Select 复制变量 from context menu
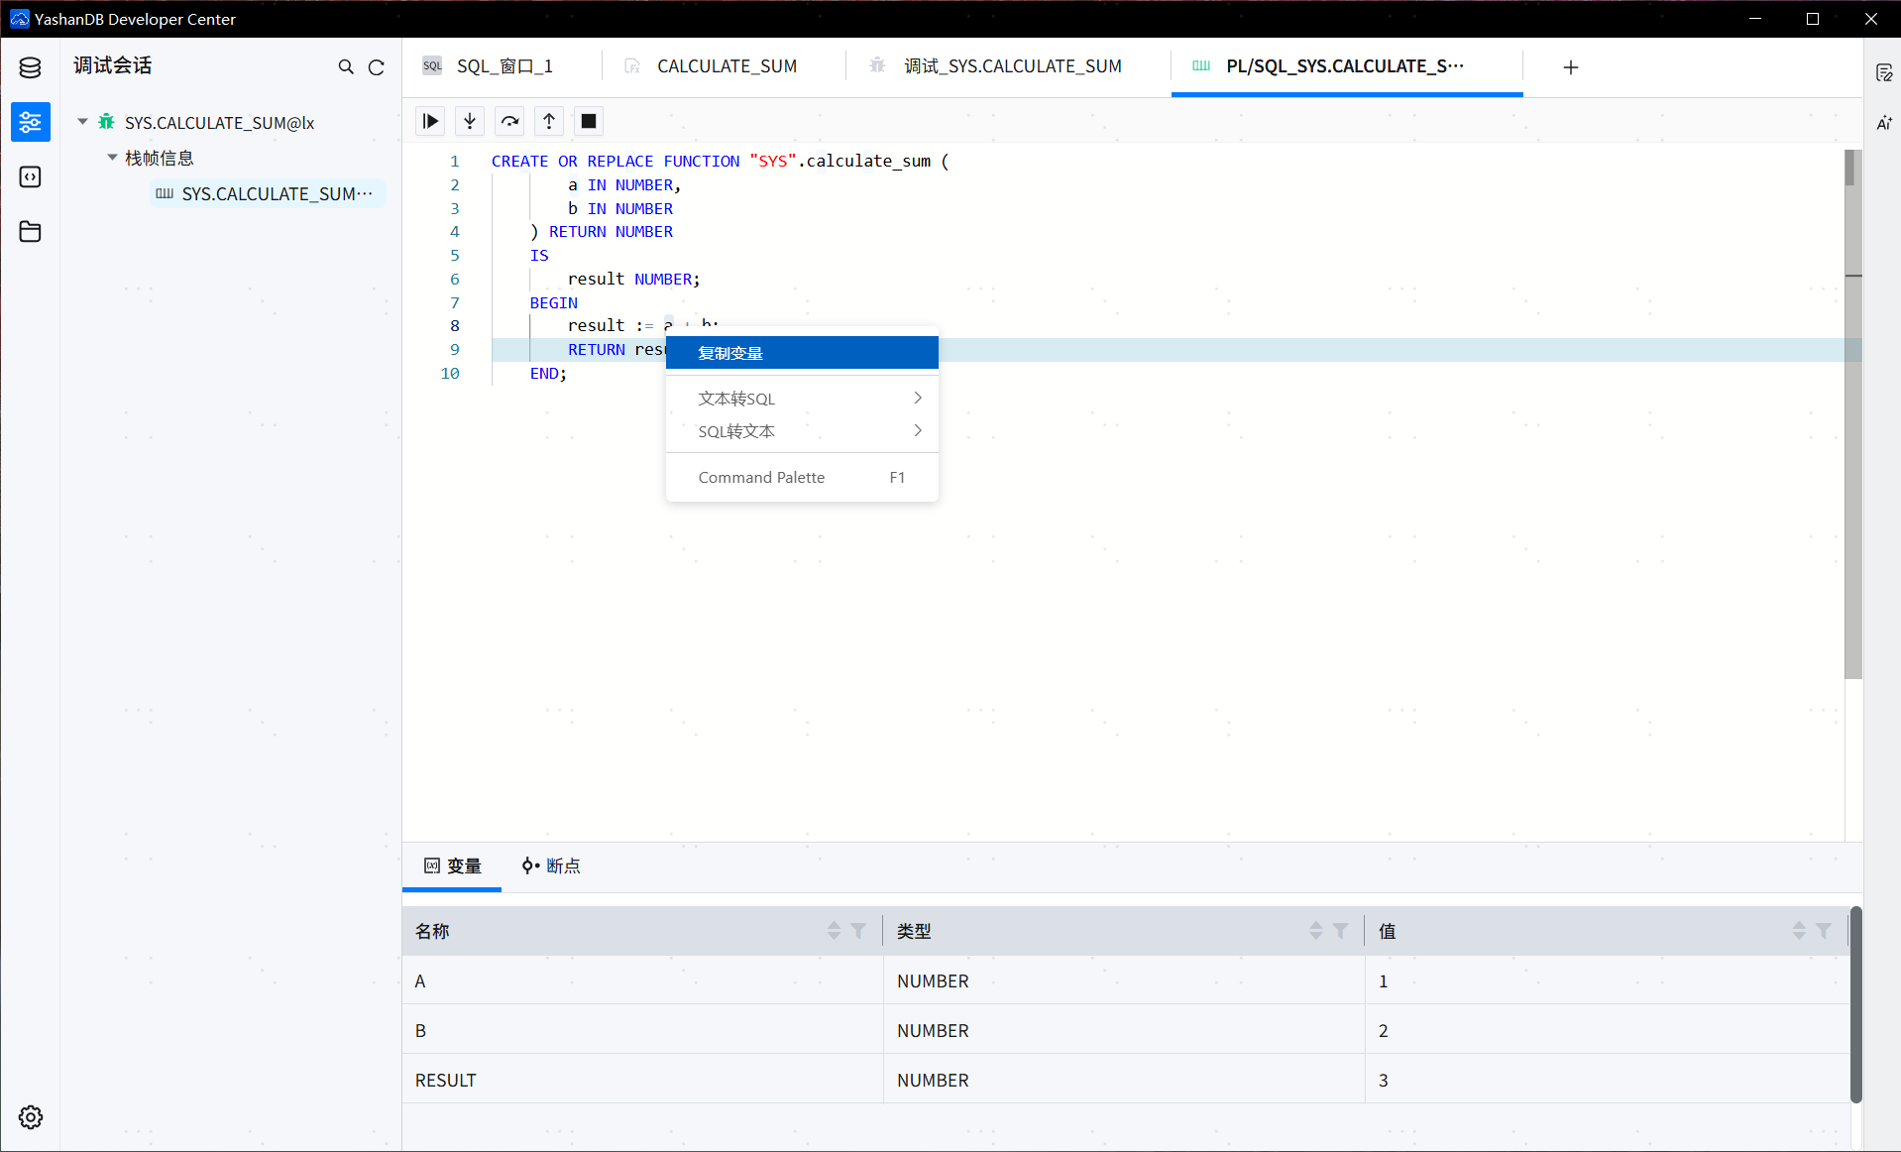Viewport: 1901px width, 1152px height. pos(801,353)
